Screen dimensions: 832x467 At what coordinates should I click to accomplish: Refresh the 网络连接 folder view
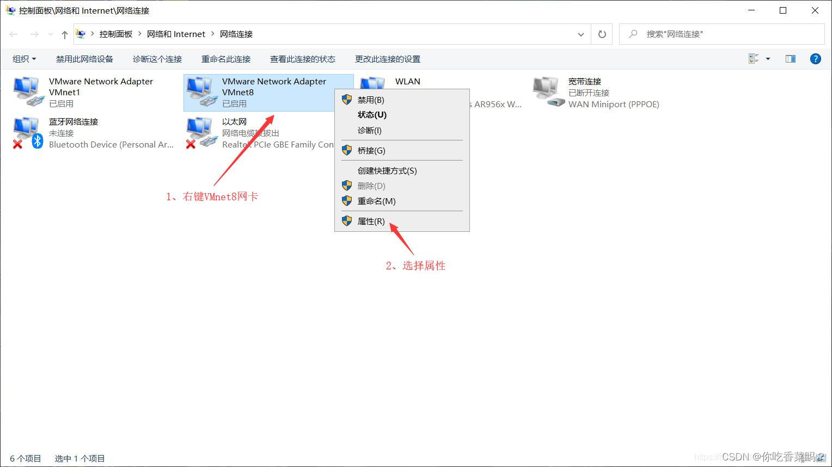[x=602, y=34]
